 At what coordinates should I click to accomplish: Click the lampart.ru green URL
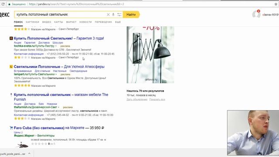(x=34, y=74)
